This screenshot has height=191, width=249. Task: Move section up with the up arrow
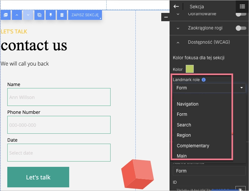17,15
